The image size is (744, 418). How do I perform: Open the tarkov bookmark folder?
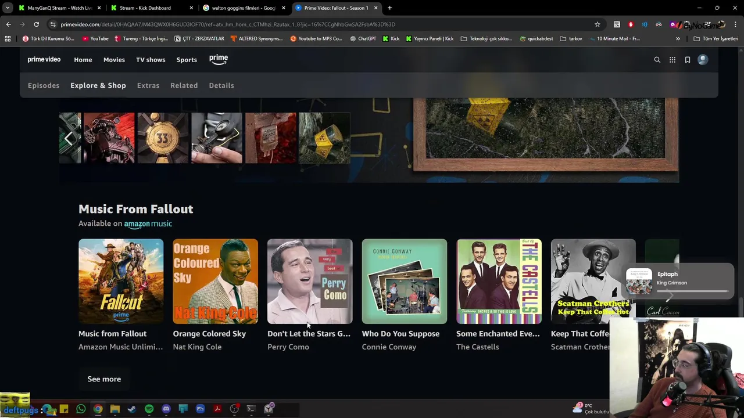[571, 38]
